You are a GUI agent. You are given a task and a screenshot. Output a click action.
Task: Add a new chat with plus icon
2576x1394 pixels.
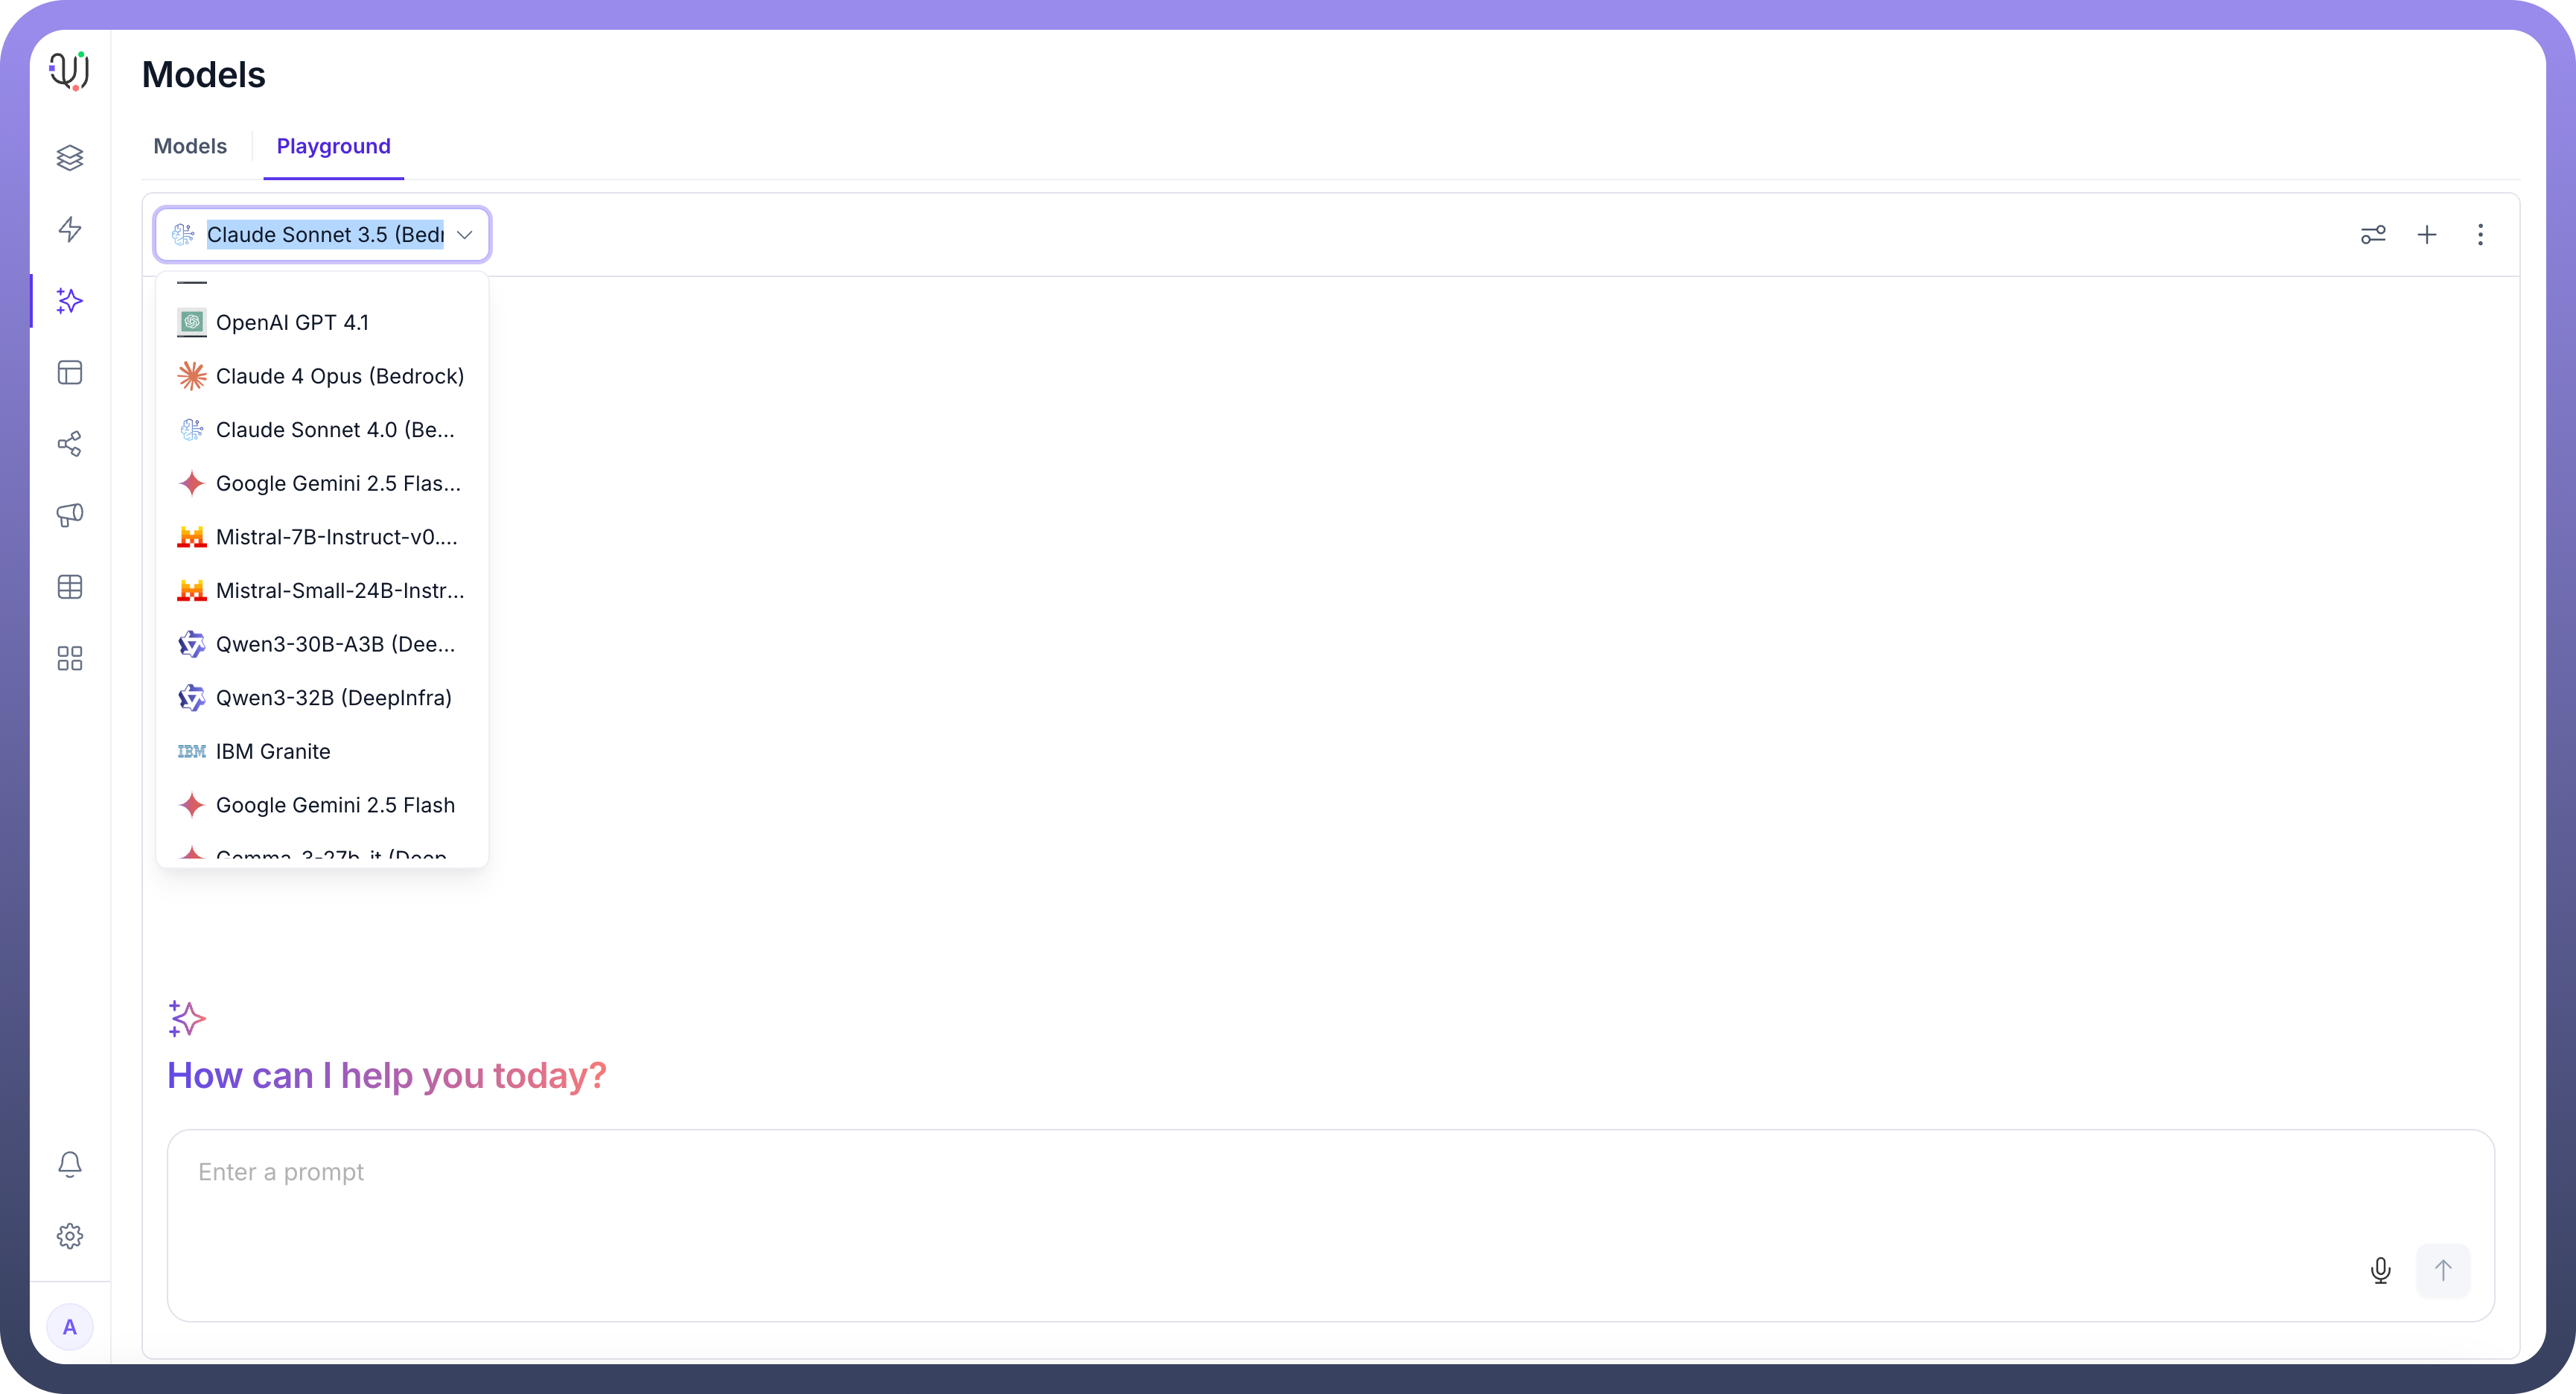tap(2427, 235)
